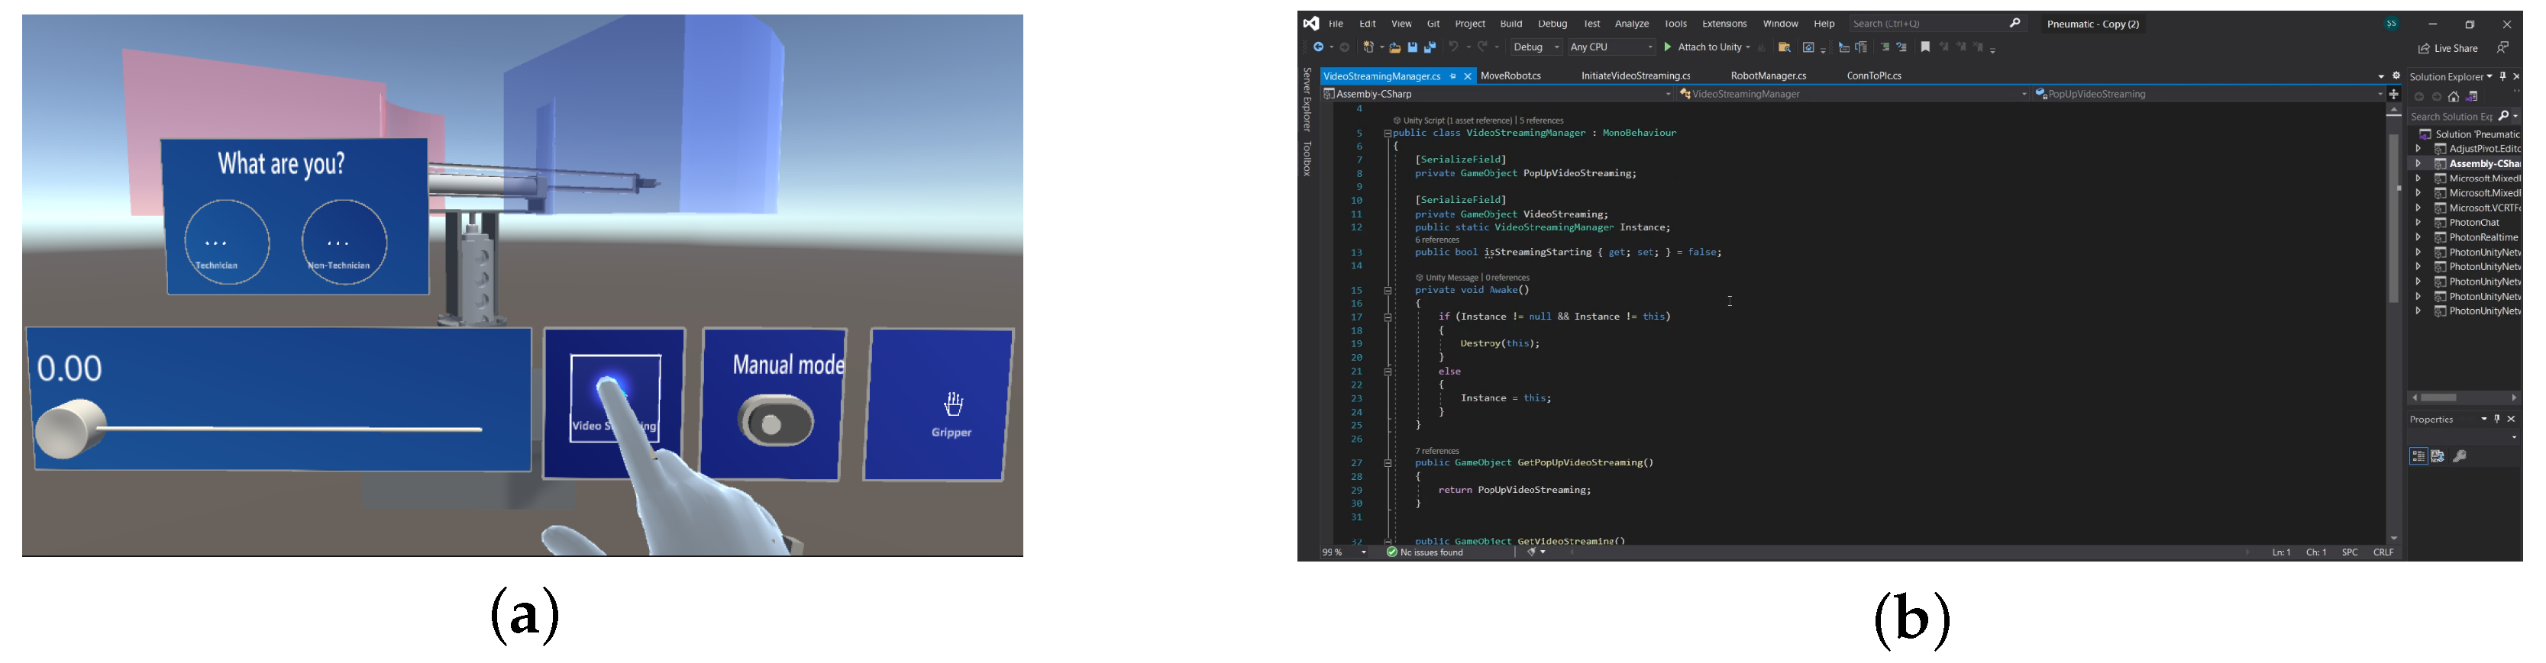The height and width of the screenshot is (663, 2546).
Task: Expand the PhotonChat project node
Action: pyautogui.click(x=2418, y=224)
